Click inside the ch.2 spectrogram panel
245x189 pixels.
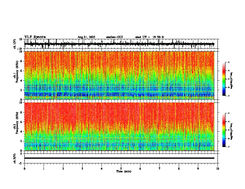(x=119, y=127)
